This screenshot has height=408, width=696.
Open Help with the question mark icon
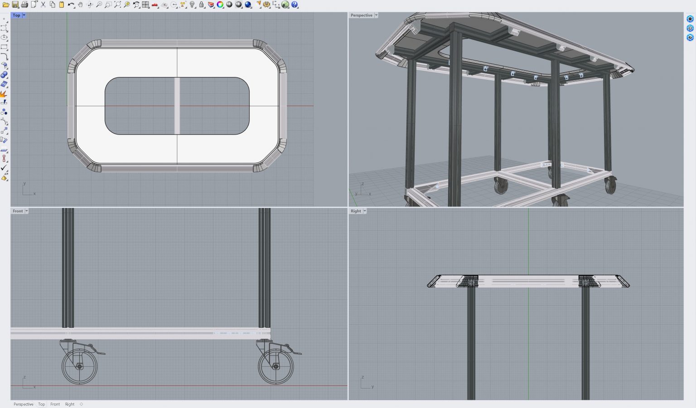295,5
